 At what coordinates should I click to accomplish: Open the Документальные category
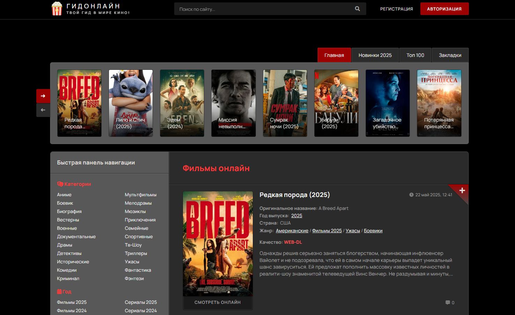coord(76,237)
